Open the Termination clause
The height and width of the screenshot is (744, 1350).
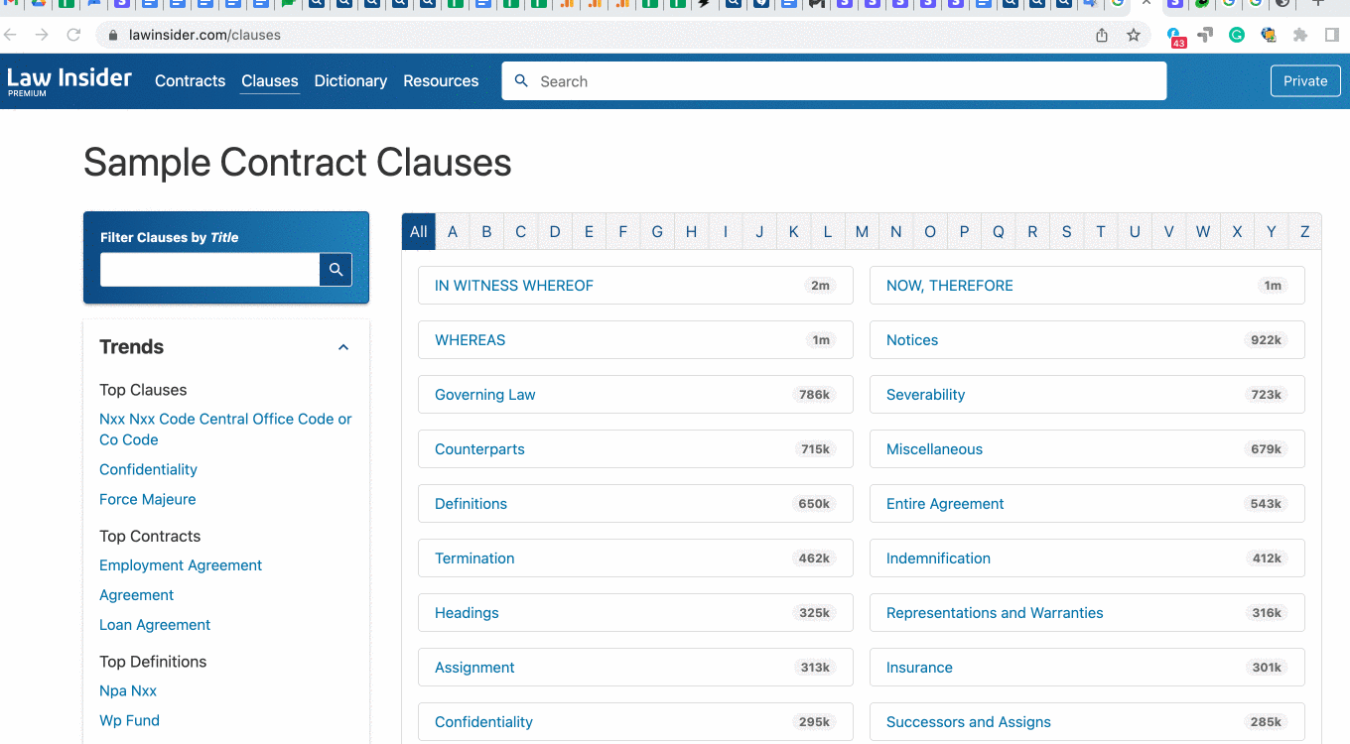click(x=635, y=558)
